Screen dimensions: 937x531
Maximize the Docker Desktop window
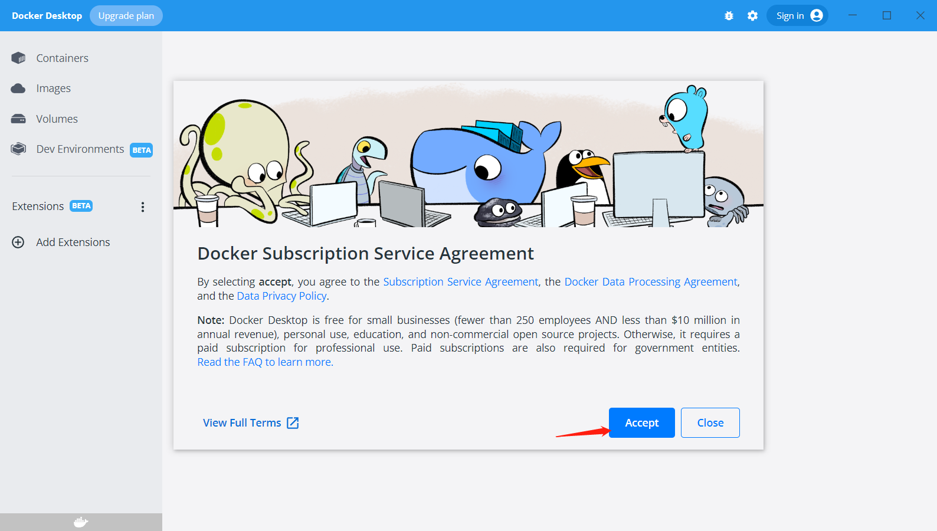click(x=887, y=15)
